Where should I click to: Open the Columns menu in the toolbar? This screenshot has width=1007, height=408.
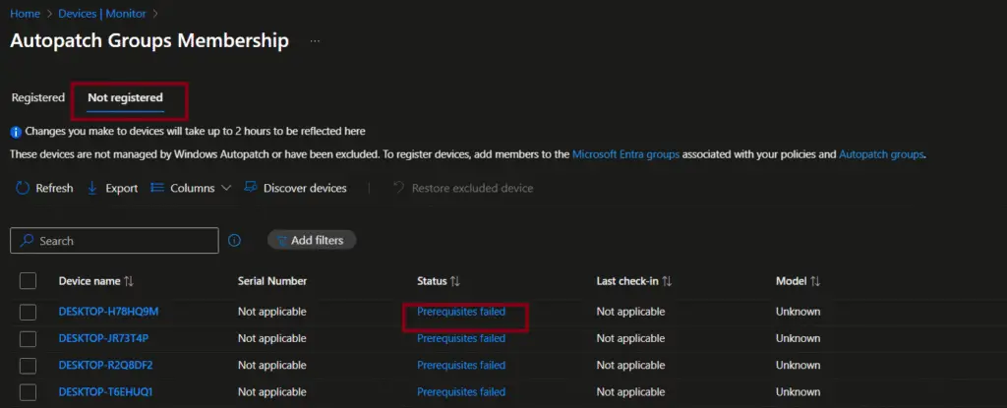pos(192,188)
